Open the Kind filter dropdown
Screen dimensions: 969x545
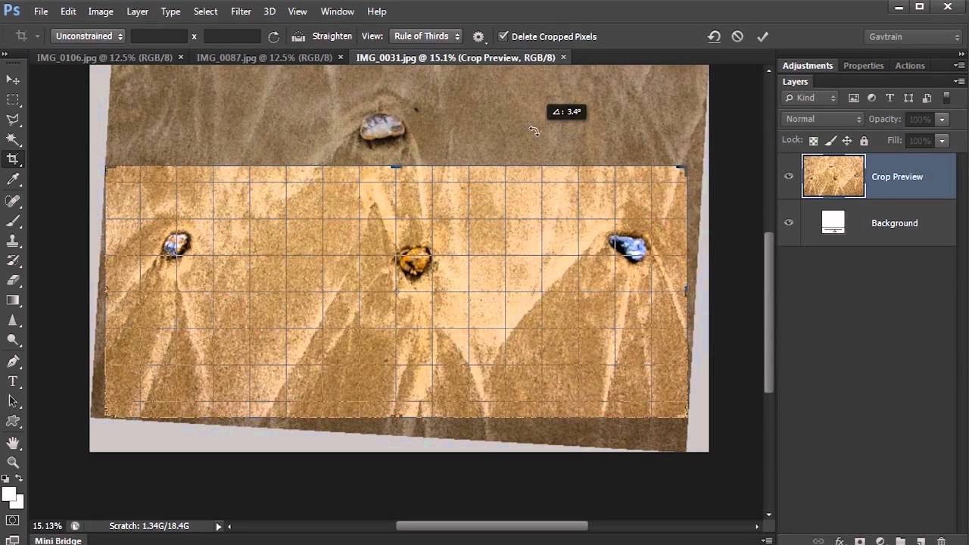click(x=810, y=98)
